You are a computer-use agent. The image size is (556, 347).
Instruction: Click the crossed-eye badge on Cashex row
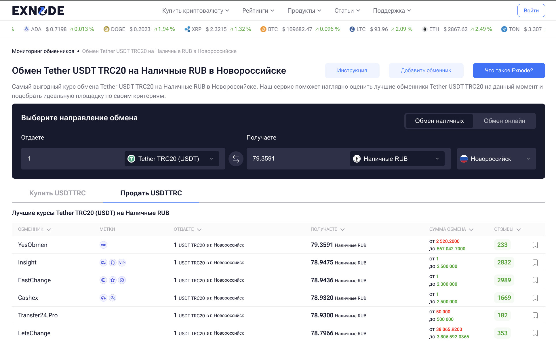click(113, 298)
